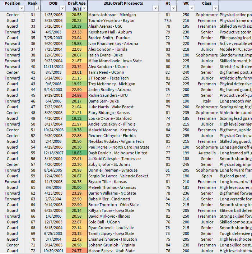
Task: Select cell Tounde Yessefou - Baylor
Action: (123, 21)
